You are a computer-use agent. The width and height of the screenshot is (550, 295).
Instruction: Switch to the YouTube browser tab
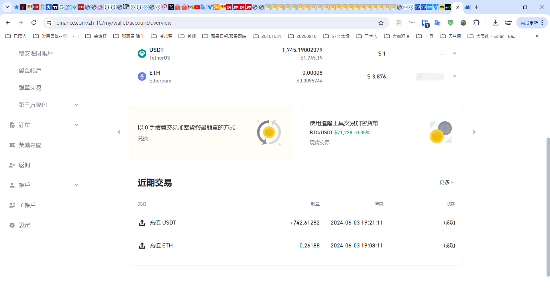point(197,7)
